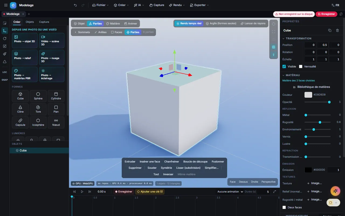The image size is (345, 216).
Task: Create from Photo → objet 3D
Action: (x=25, y=40)
